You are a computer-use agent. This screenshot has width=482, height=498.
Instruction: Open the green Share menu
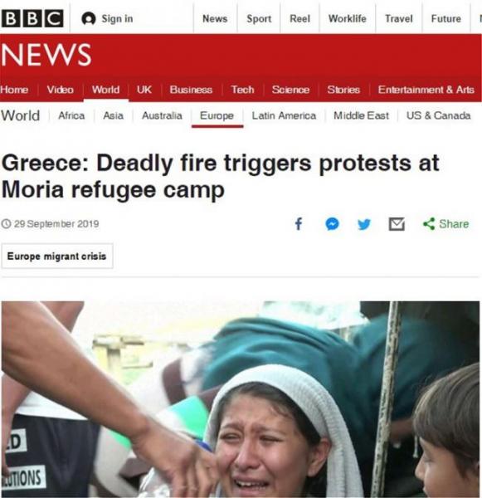446,224
